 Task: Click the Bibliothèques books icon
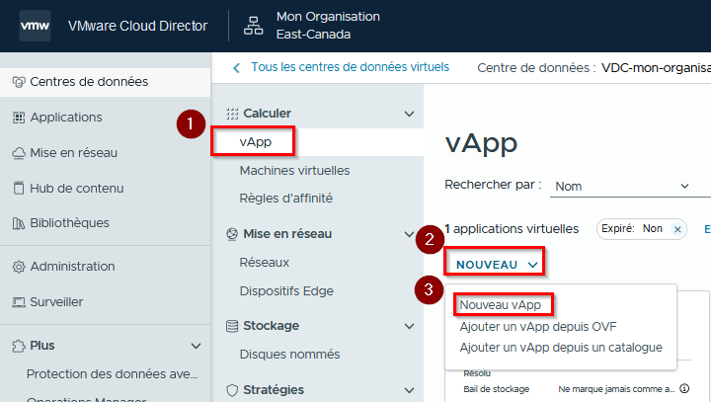[x=19, y=223]
